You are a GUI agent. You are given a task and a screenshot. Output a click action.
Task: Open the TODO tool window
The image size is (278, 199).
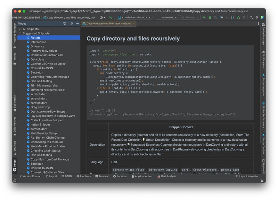pyautogui.click(x=67, y=176)
